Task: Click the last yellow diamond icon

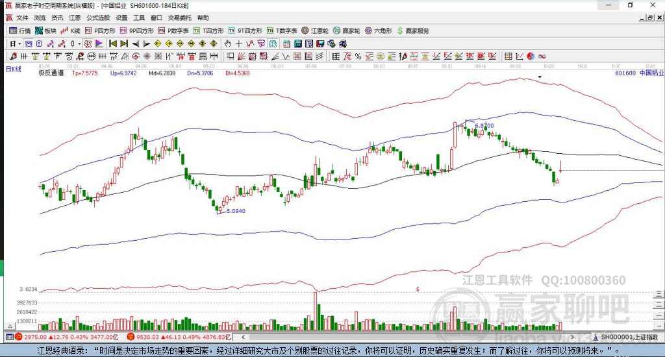Action: [x=213, y=43]
